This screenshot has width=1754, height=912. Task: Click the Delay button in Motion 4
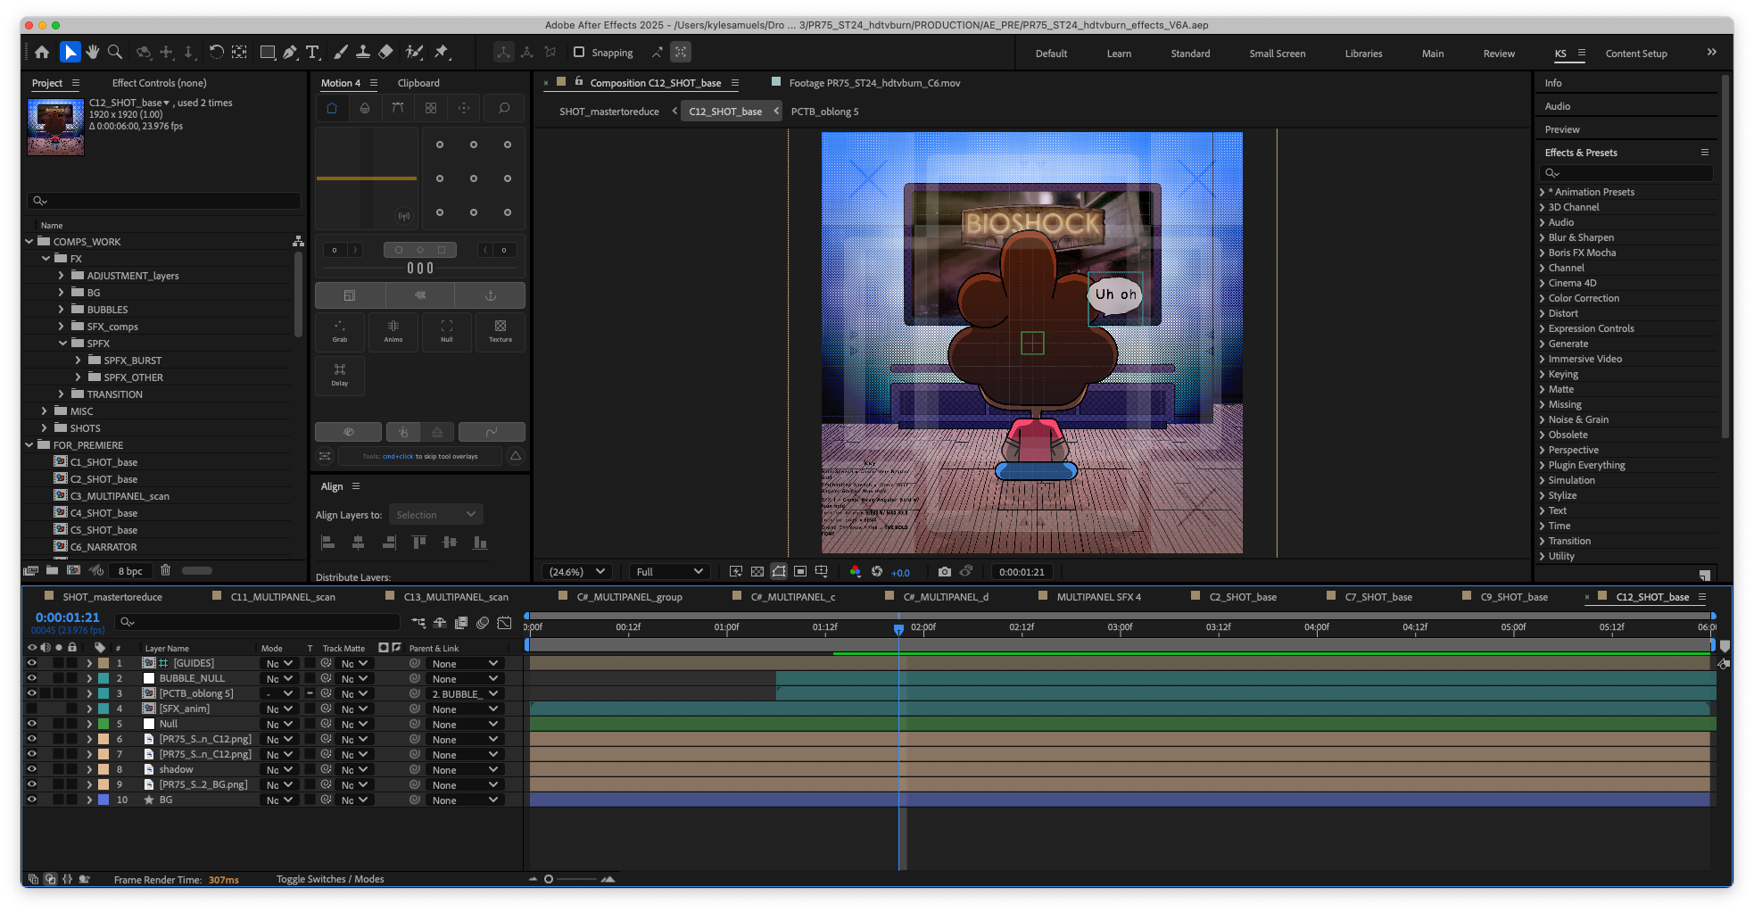click(x=340, y=375)
